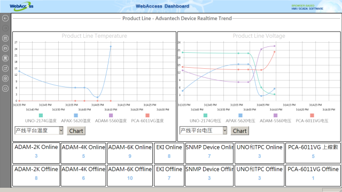The image size is (342, 192).
Task: Toggle PCA-6011VG voltage legend swatch
Action: pyautogui.click(x=312, y=115)
